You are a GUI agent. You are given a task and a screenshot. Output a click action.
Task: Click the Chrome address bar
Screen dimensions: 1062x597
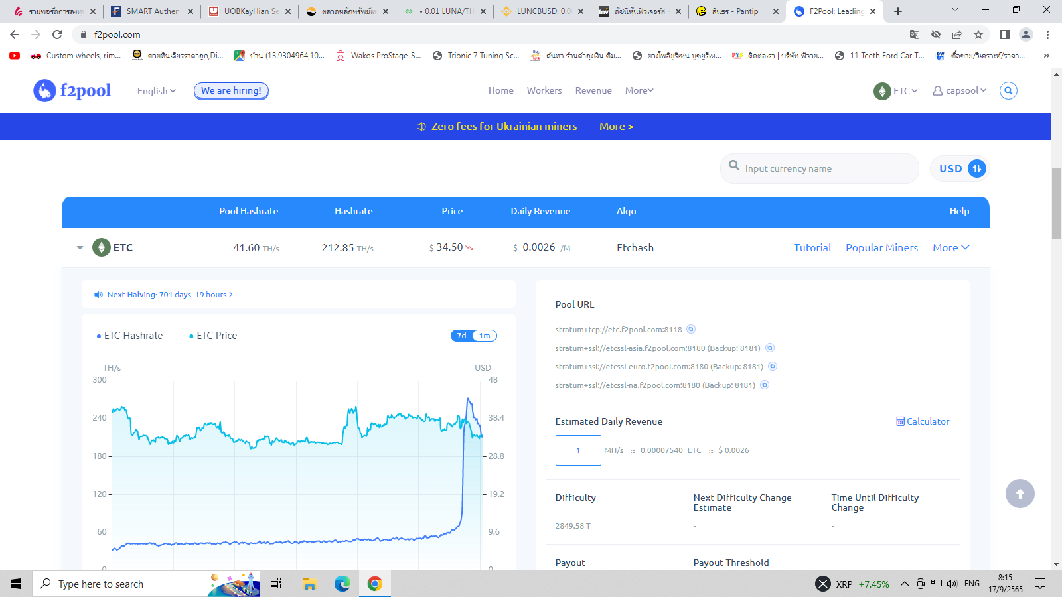tap(491, 34)
